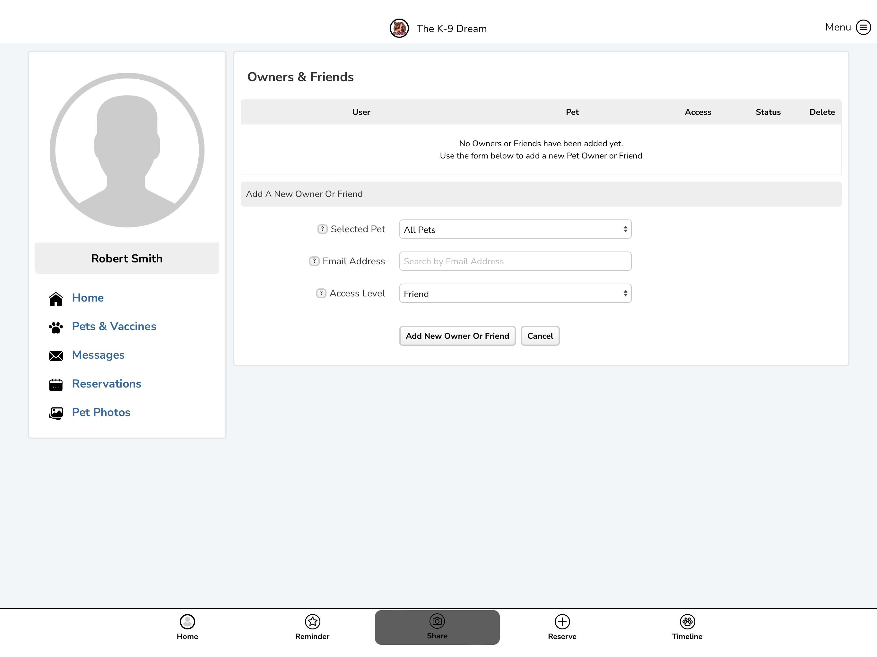Viewport: 877px width, 657px height.
Task: Click the help icon for Selected Pet
Action: (322, 229)
